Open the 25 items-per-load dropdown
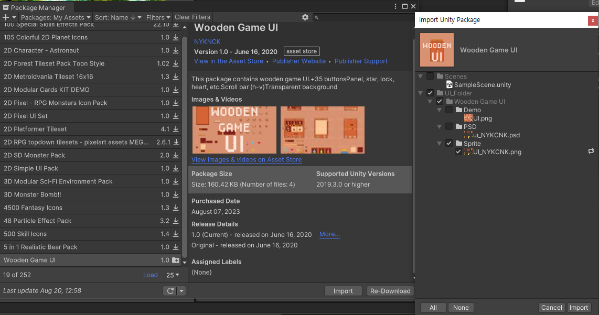This screenshot has height=315, width=599. coord(173,275)
